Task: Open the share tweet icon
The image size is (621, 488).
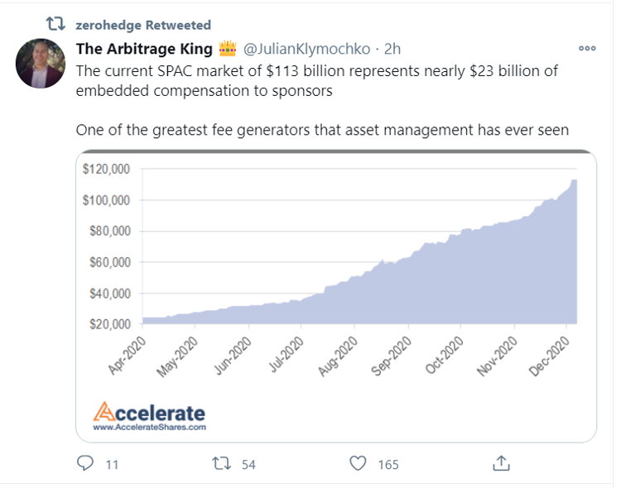Action: [500, 462]
